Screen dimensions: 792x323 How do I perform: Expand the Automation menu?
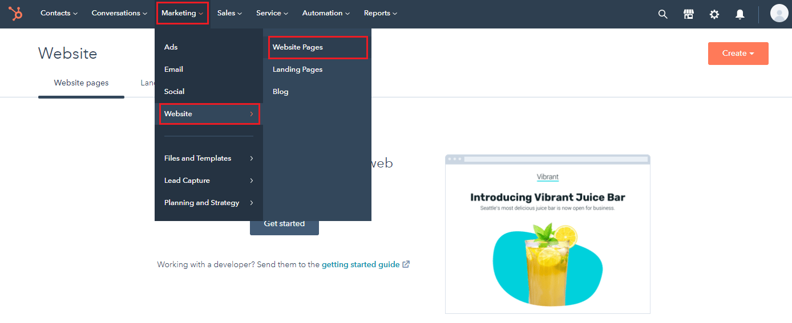[x=326, y=13]
